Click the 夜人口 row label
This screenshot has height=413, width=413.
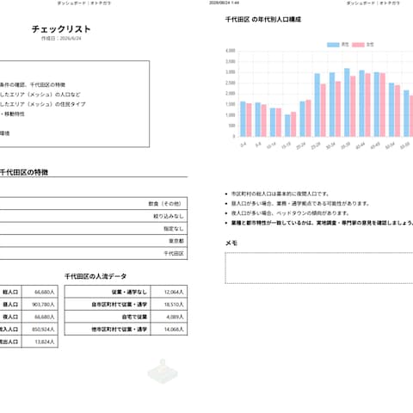coord(10,317)
